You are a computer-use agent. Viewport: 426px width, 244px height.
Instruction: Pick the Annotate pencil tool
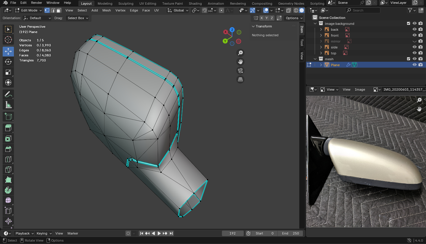point(8,95)
